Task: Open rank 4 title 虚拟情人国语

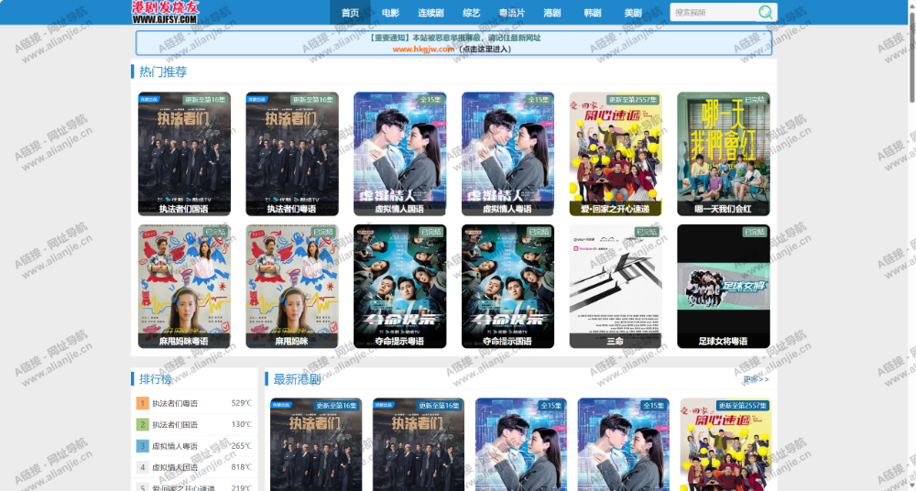Action: (175, 467)
